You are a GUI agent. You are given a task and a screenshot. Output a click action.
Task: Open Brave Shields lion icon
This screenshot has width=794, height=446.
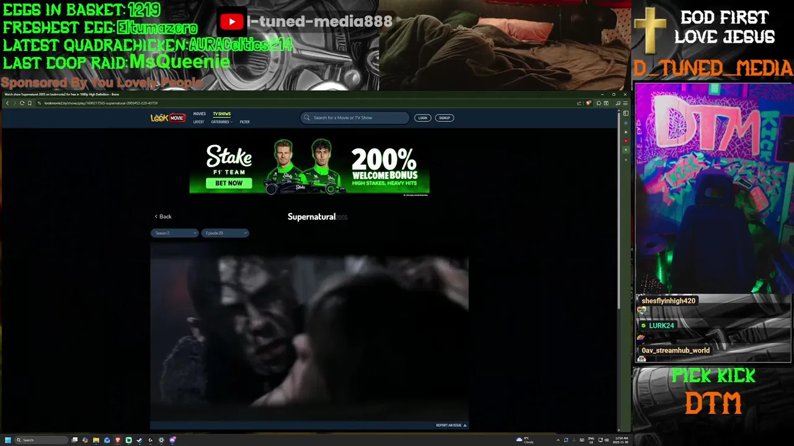pos(588,103)
